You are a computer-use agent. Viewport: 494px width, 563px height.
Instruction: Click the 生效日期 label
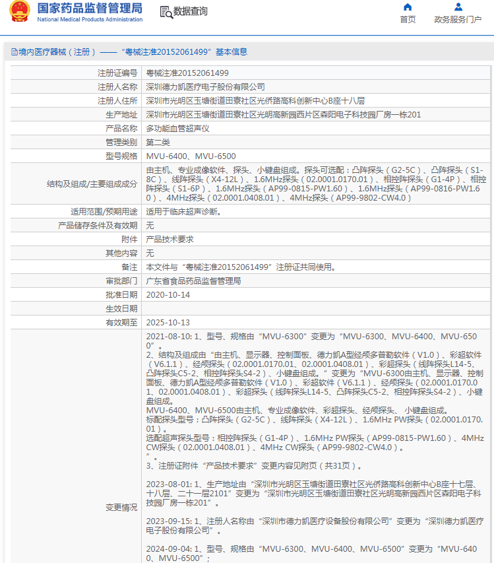pos(121,309)
